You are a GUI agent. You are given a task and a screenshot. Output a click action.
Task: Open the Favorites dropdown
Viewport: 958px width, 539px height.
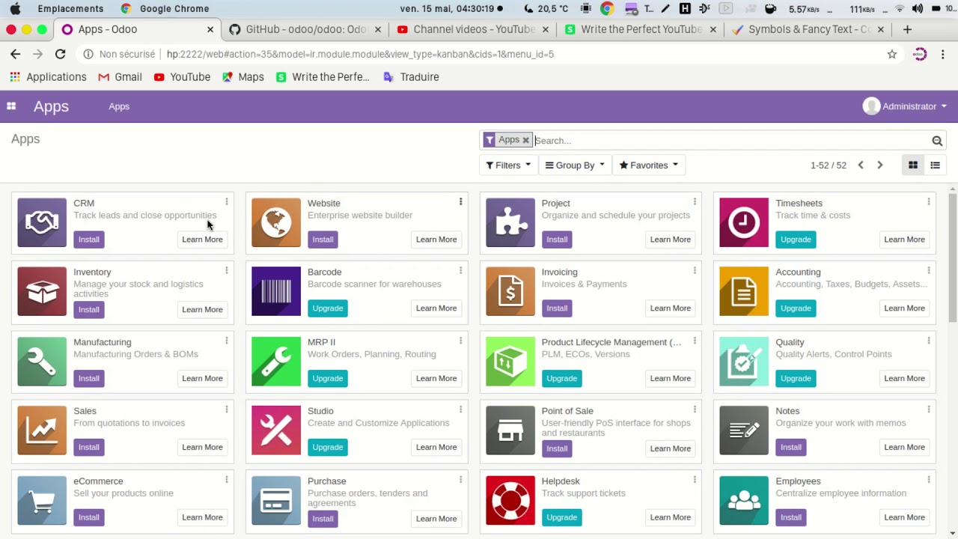click(648, 165)
